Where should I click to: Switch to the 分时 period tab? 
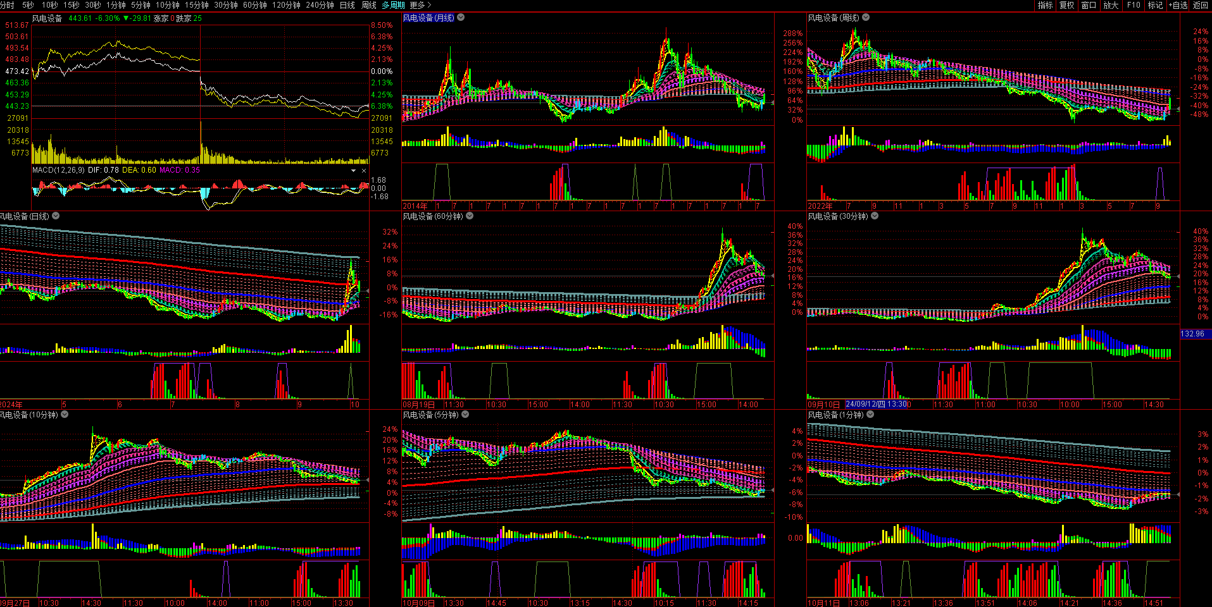(7, 5)
